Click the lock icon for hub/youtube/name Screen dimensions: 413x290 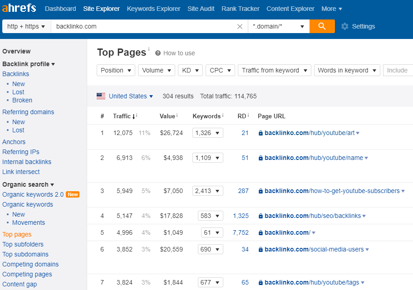point(261,158)
